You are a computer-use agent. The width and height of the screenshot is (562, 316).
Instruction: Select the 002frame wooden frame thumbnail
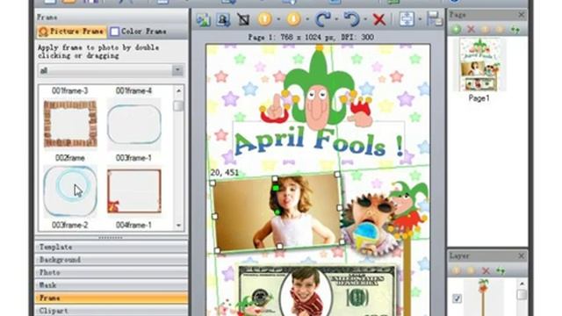[x=70, y=124]
